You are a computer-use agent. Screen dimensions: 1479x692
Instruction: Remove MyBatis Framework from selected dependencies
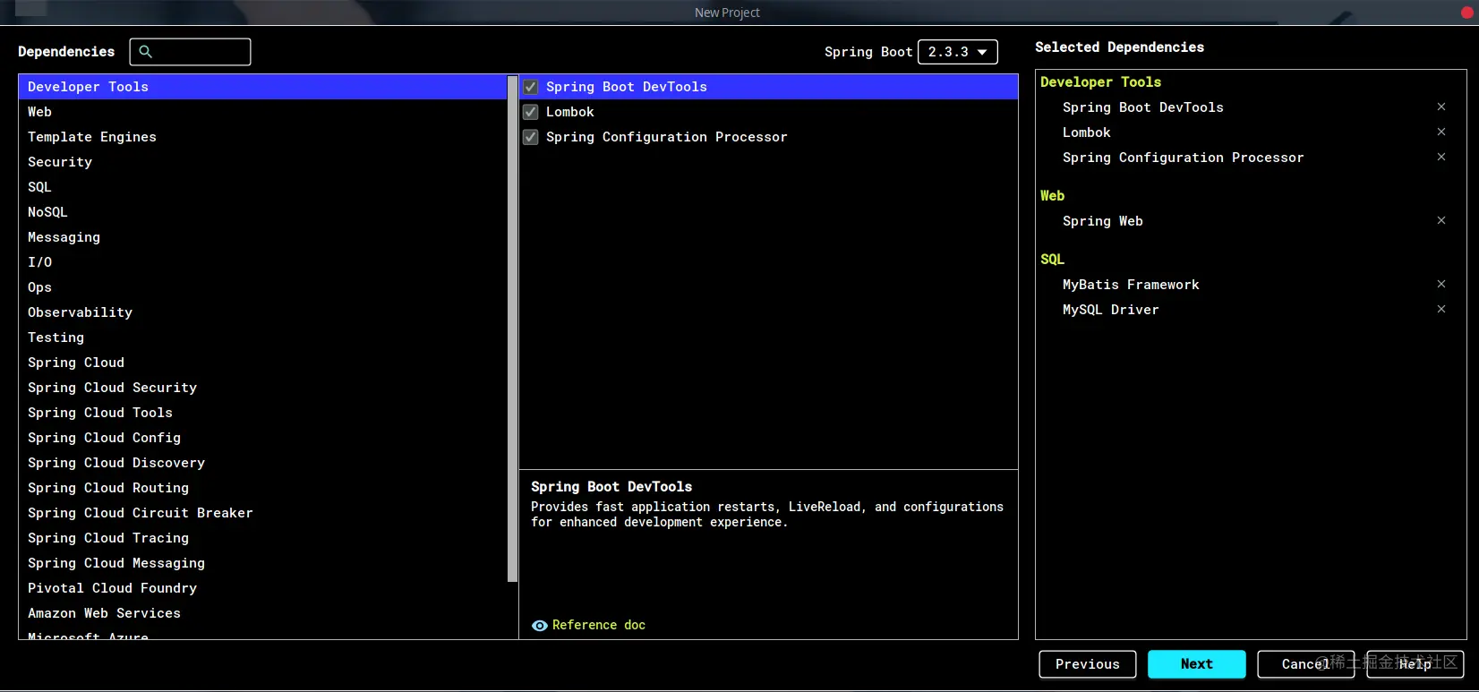(x=1441, y=284)
